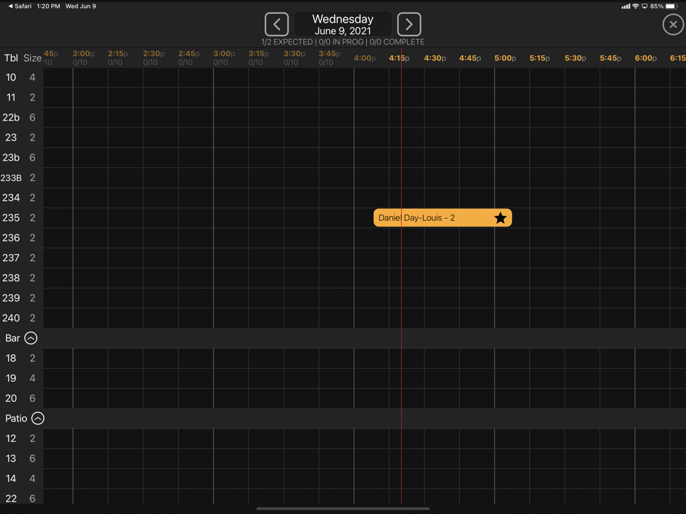Viewport: 686px width, 514px height.
Task: Click the expected/in-progress/complete status summary
Action: click(343, 42)
